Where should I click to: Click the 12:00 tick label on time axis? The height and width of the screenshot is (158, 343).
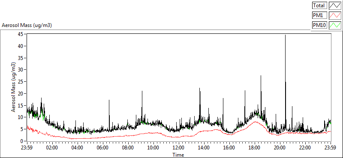(179, 148)
